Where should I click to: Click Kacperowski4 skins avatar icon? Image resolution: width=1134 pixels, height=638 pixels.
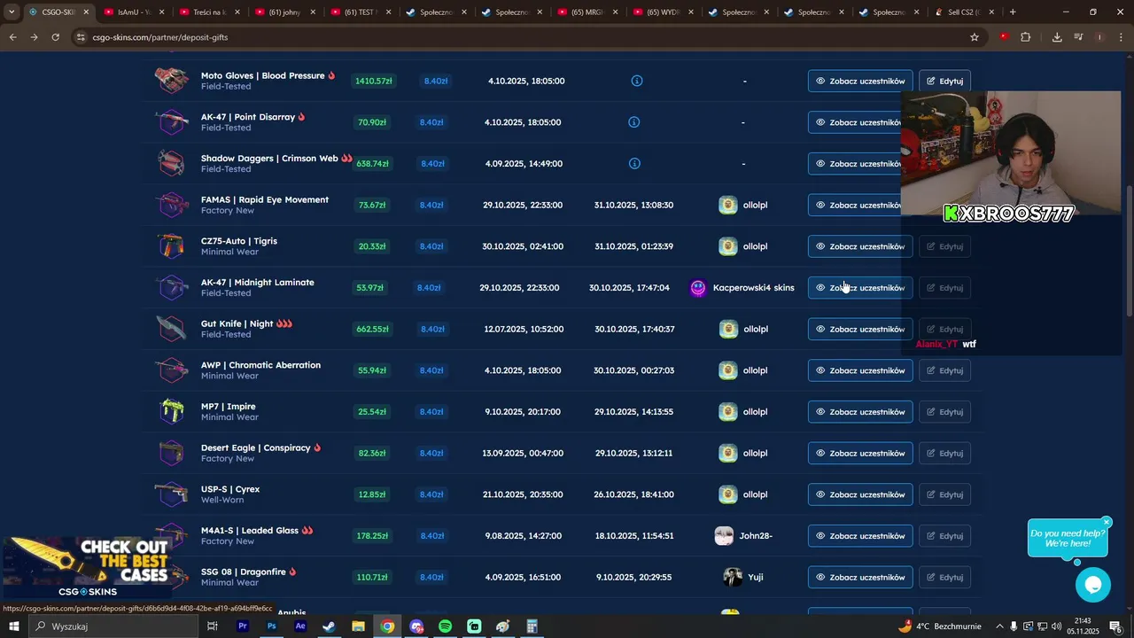click(698, 287)
